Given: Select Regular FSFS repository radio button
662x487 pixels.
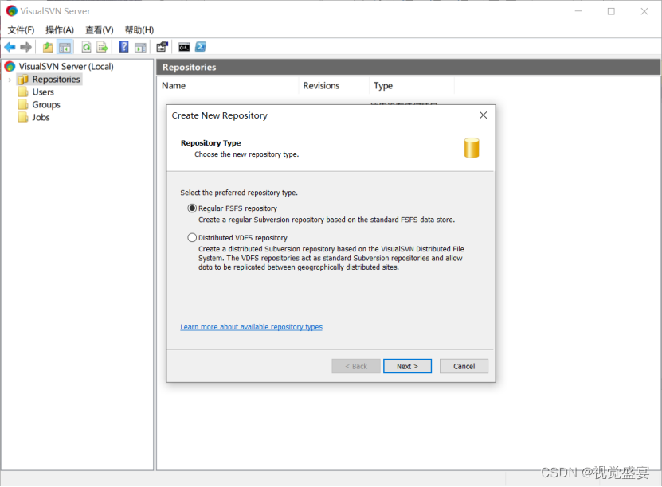Looking at the screenshot, I should (x=192, y=208).
